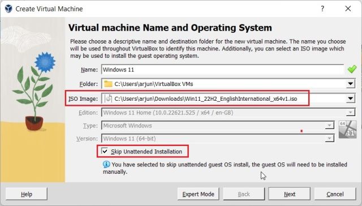Open the Folder dropdown arrow

point(351,84)
